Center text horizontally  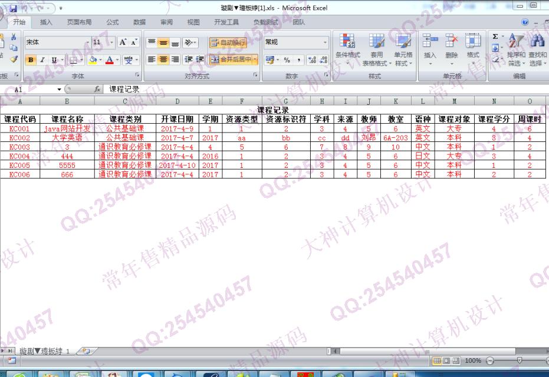point(163,59)
